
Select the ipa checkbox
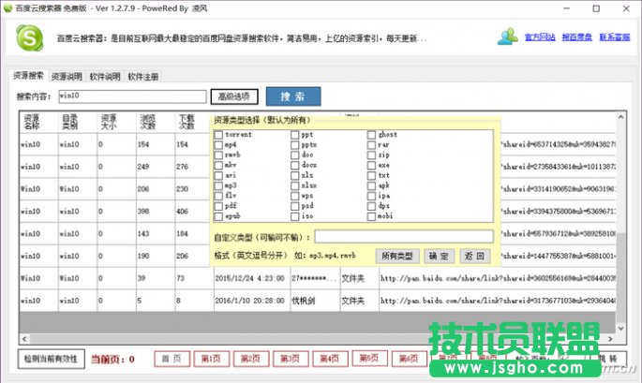pyautogui.click(x=371, y=196)
